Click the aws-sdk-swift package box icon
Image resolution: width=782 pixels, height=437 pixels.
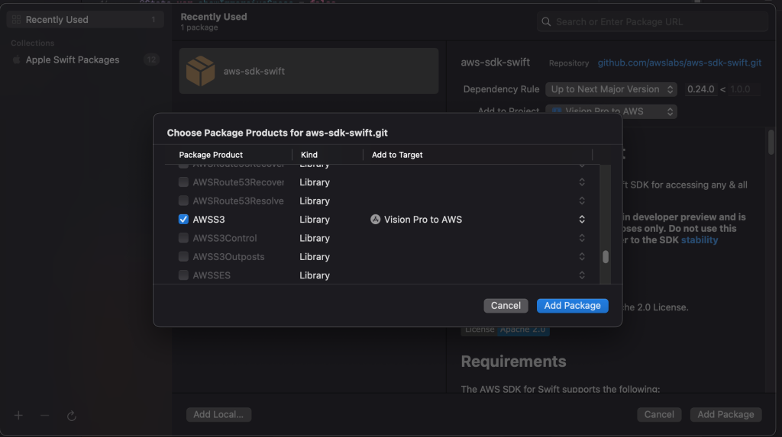click(201, 71)
